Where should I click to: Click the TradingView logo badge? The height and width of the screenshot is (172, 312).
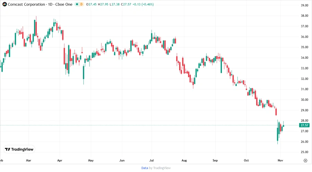(19, 150)
